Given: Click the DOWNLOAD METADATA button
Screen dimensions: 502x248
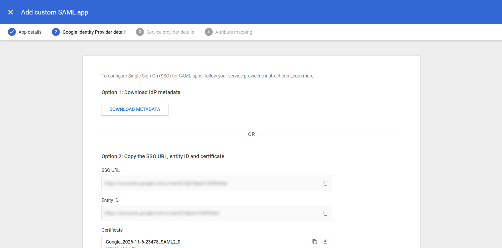Looking at the screenshot, I should coord(135,109).
